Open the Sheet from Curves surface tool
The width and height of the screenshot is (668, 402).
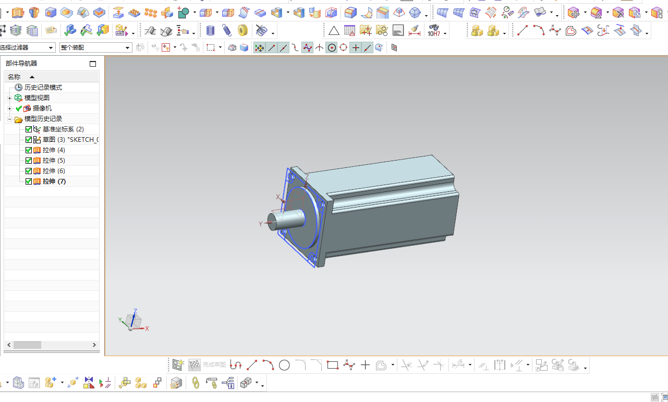(x=443, y=12)
